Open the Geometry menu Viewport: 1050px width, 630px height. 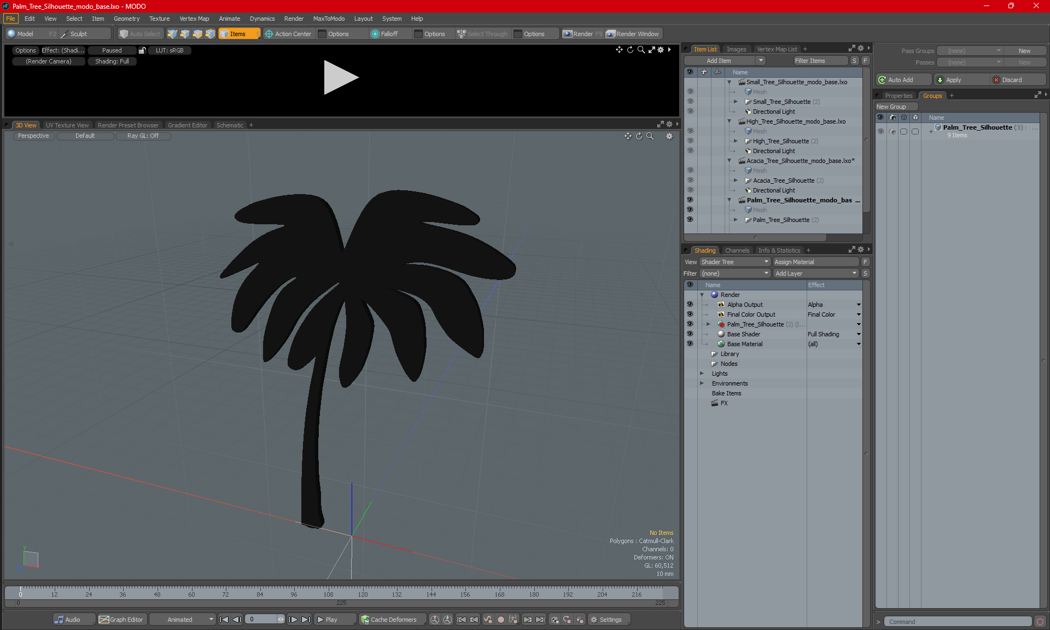tap(126, 19)
